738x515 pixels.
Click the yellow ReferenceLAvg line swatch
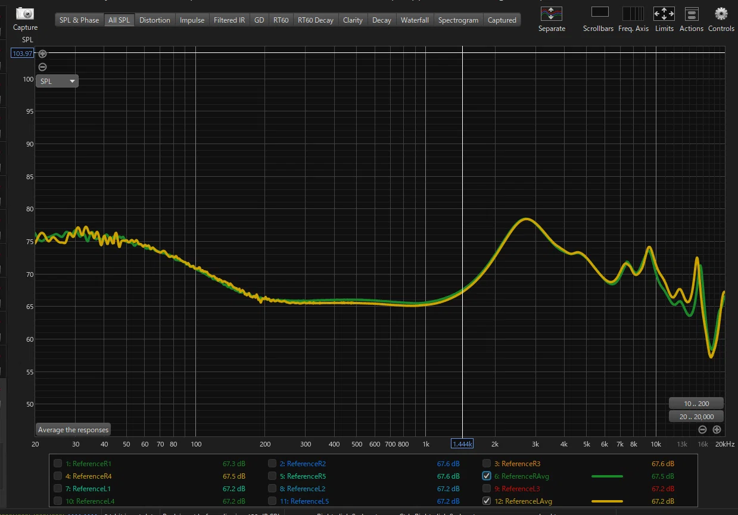607,501
